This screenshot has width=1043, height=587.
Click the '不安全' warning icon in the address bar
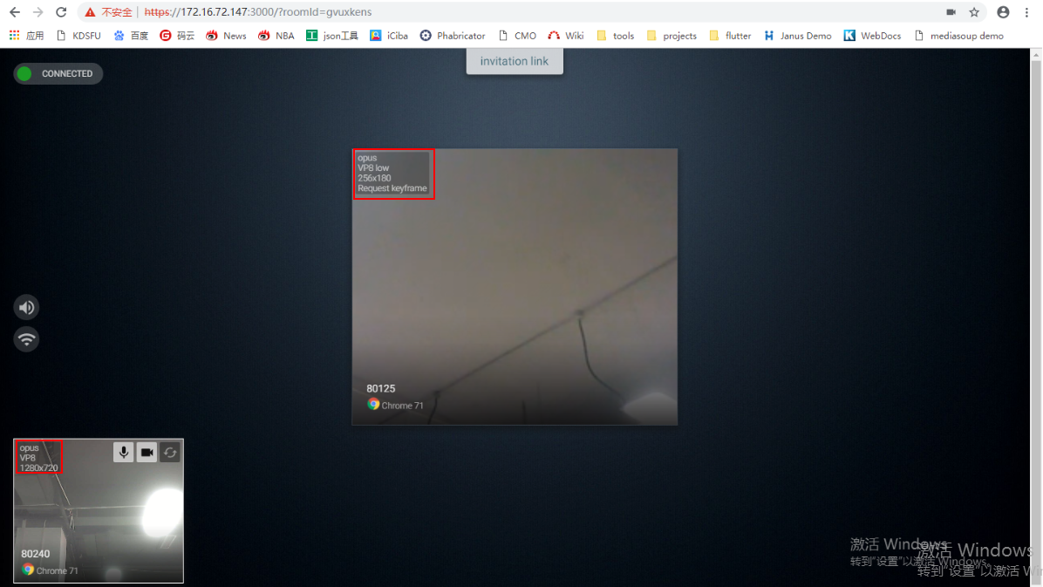tap(90, 12)
